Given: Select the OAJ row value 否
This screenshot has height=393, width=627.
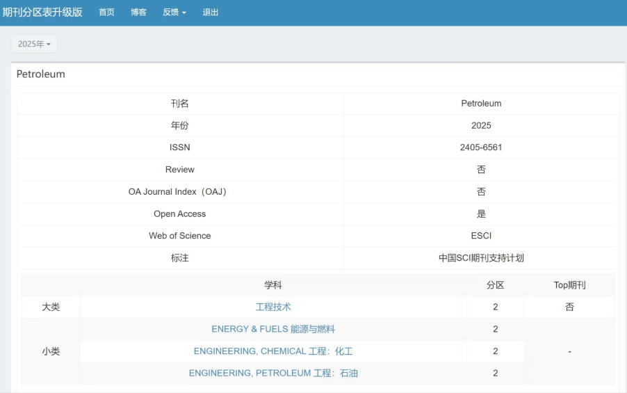Looking at the screenshot, I should (x=481, y=192).
